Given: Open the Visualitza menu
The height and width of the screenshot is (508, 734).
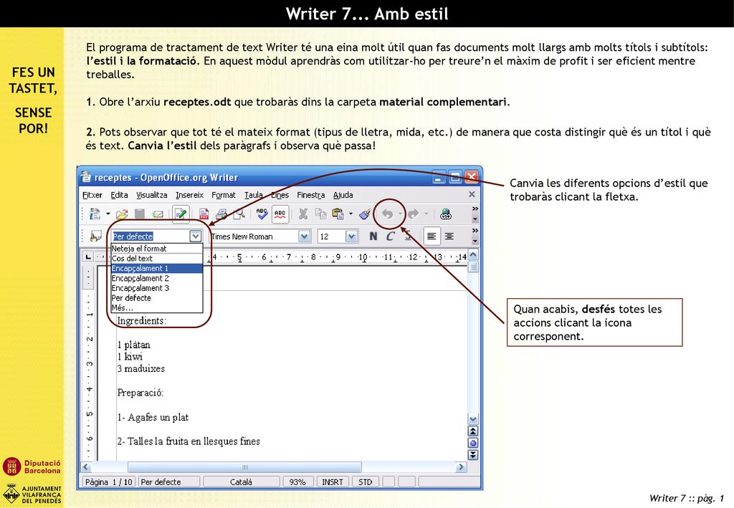Looking at the screenshot, I should (152, 195).
